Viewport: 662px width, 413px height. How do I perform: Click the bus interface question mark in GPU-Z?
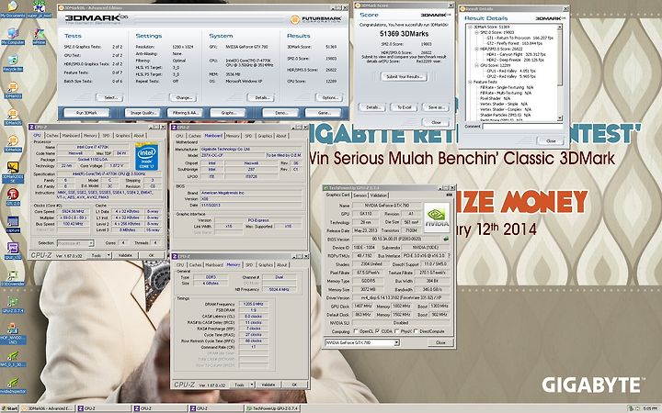click(449, 256)
